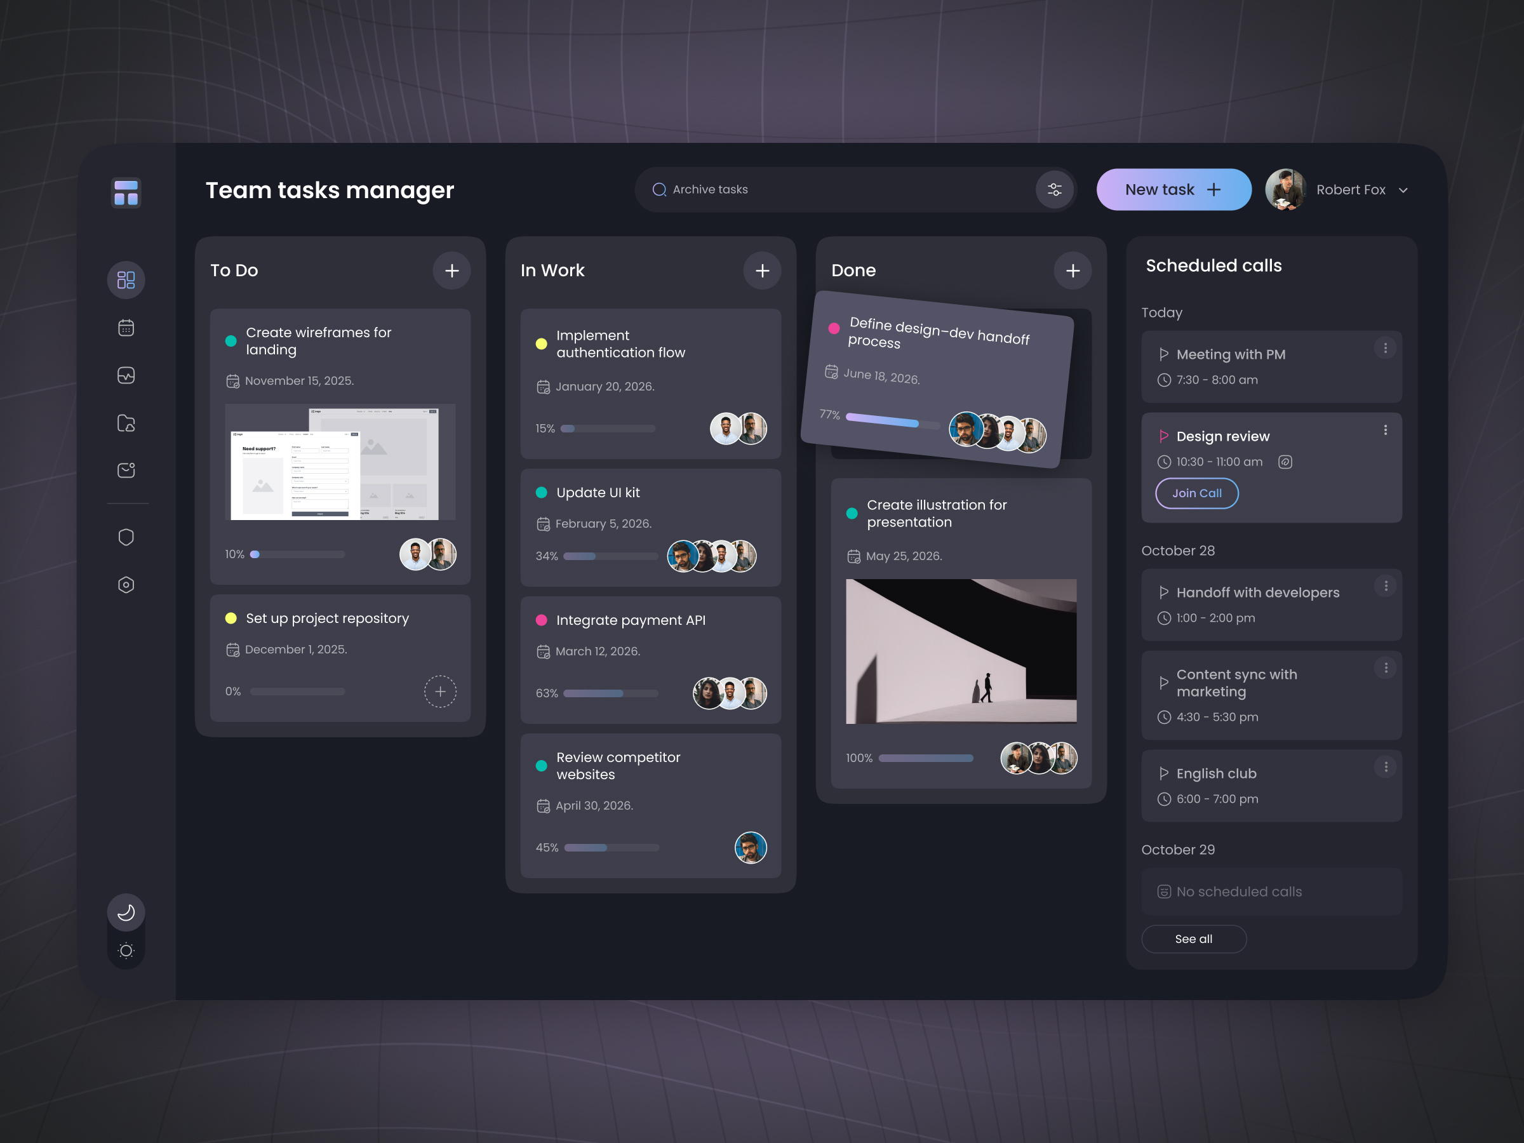Add a card to Done column

(x=1073, y=271)
